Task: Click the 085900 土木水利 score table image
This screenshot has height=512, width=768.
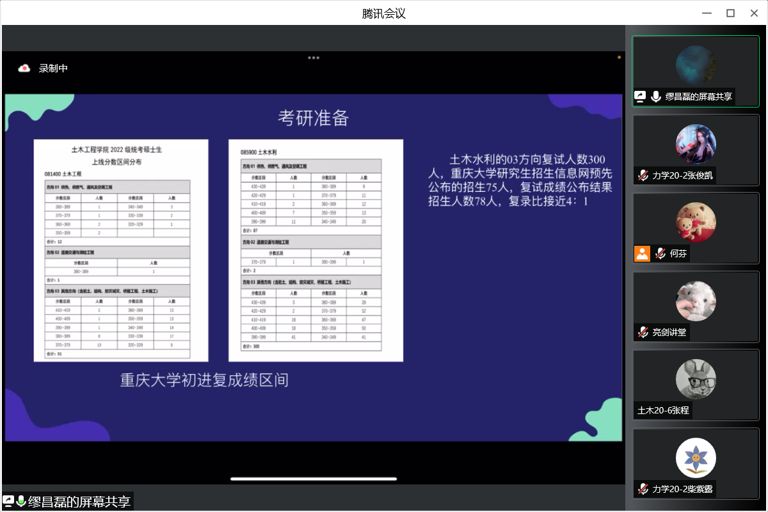Action: [x=316, y=250]
